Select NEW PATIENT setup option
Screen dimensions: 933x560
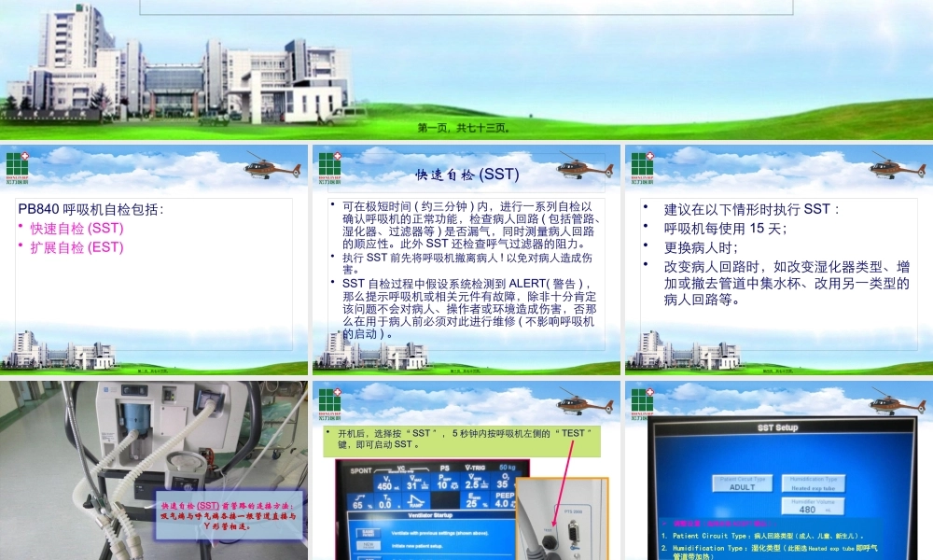tap(369, 545)
